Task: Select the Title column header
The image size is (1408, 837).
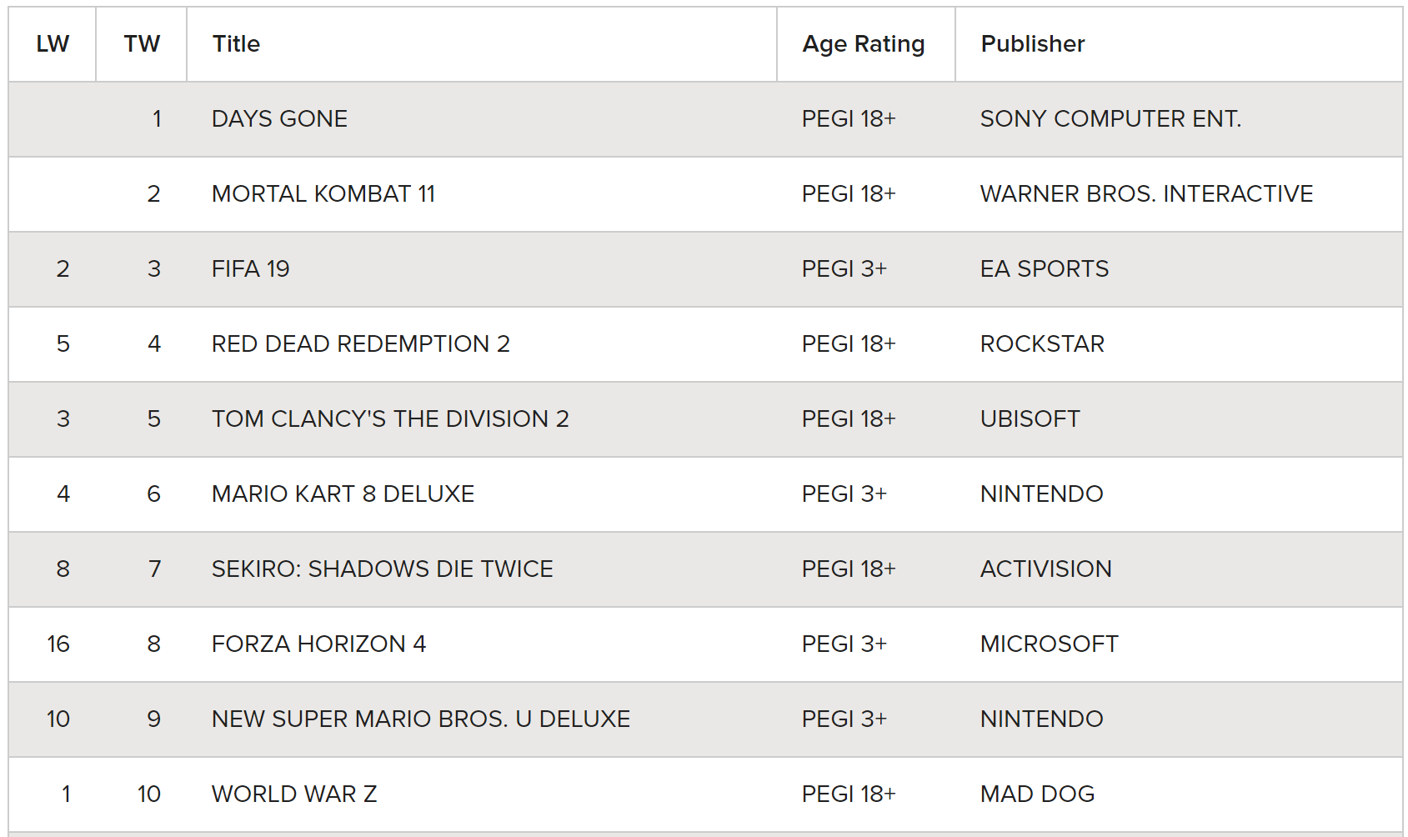Action: point(236,44)
